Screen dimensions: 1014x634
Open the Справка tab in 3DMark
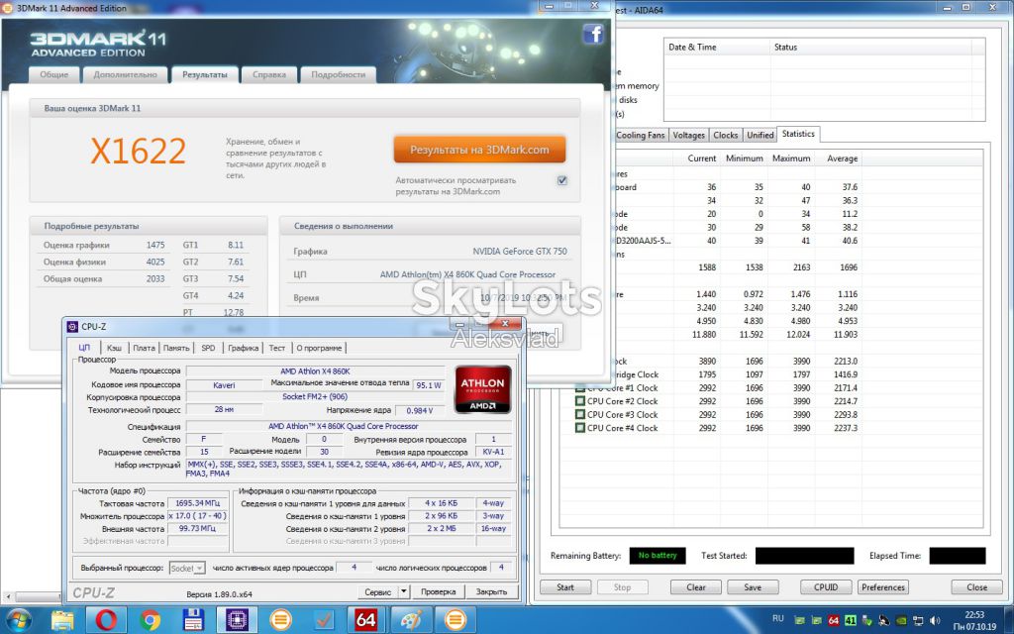pos(269,74)
